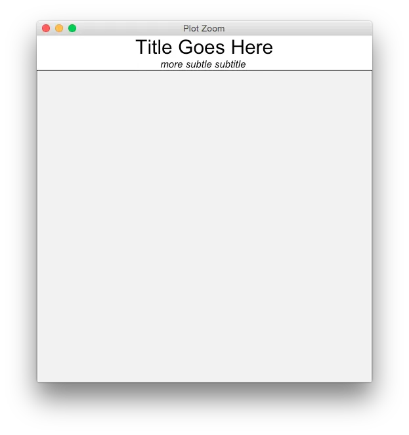Image resolution: width=409 pixels, height=435 pixels.
Task: Select the italic "more subtle subtitle" text
Action: 203,64
